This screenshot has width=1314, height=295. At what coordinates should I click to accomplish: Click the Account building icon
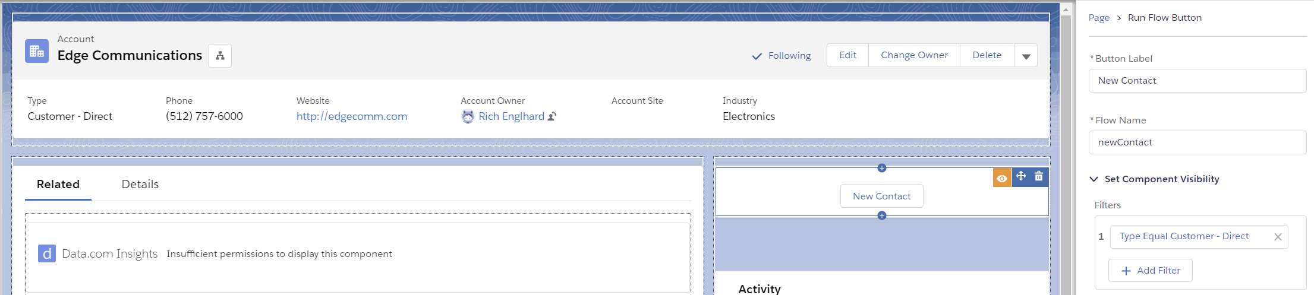coord(37,51)
